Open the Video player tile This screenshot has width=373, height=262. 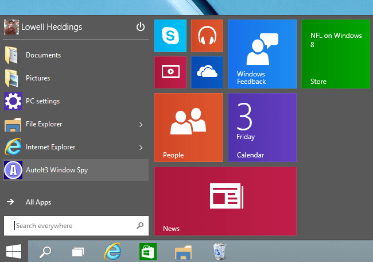pyautogui.click(x=170, y=72)
